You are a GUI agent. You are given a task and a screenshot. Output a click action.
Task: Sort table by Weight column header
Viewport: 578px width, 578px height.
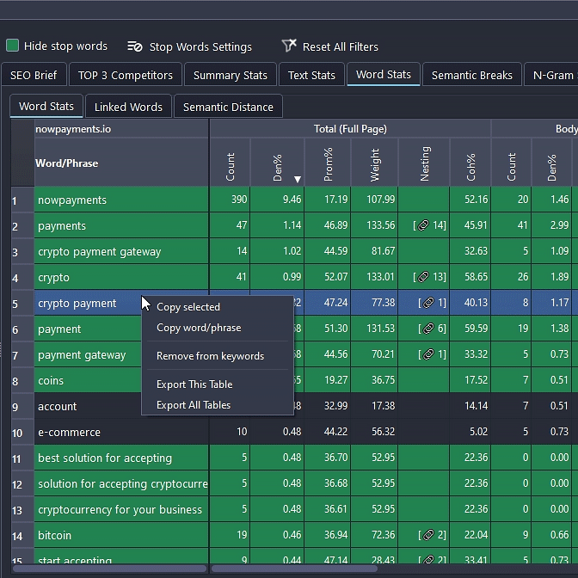click(x=374, y=162)
